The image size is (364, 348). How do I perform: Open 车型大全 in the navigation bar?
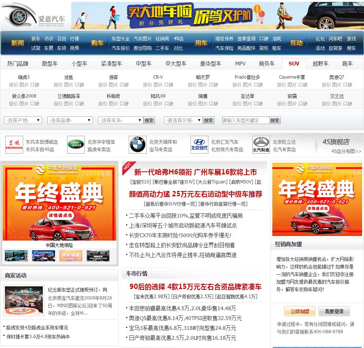120,39
